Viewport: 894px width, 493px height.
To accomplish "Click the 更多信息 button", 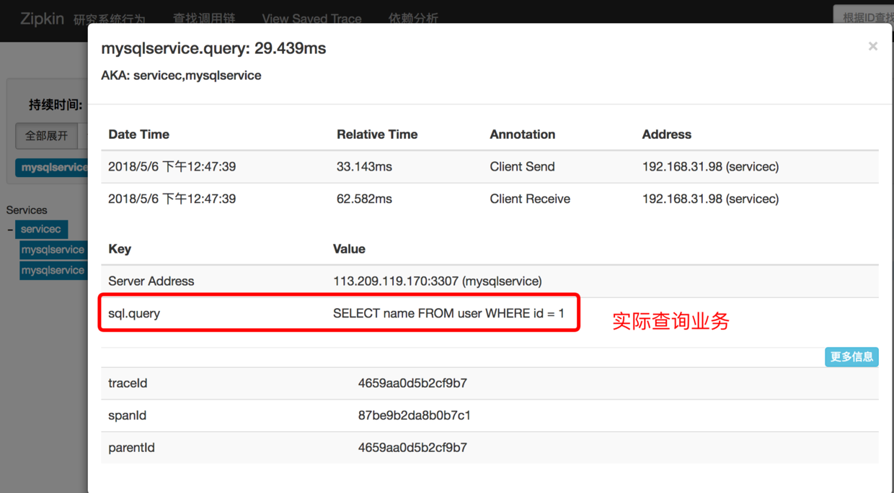I will point(851,357).
